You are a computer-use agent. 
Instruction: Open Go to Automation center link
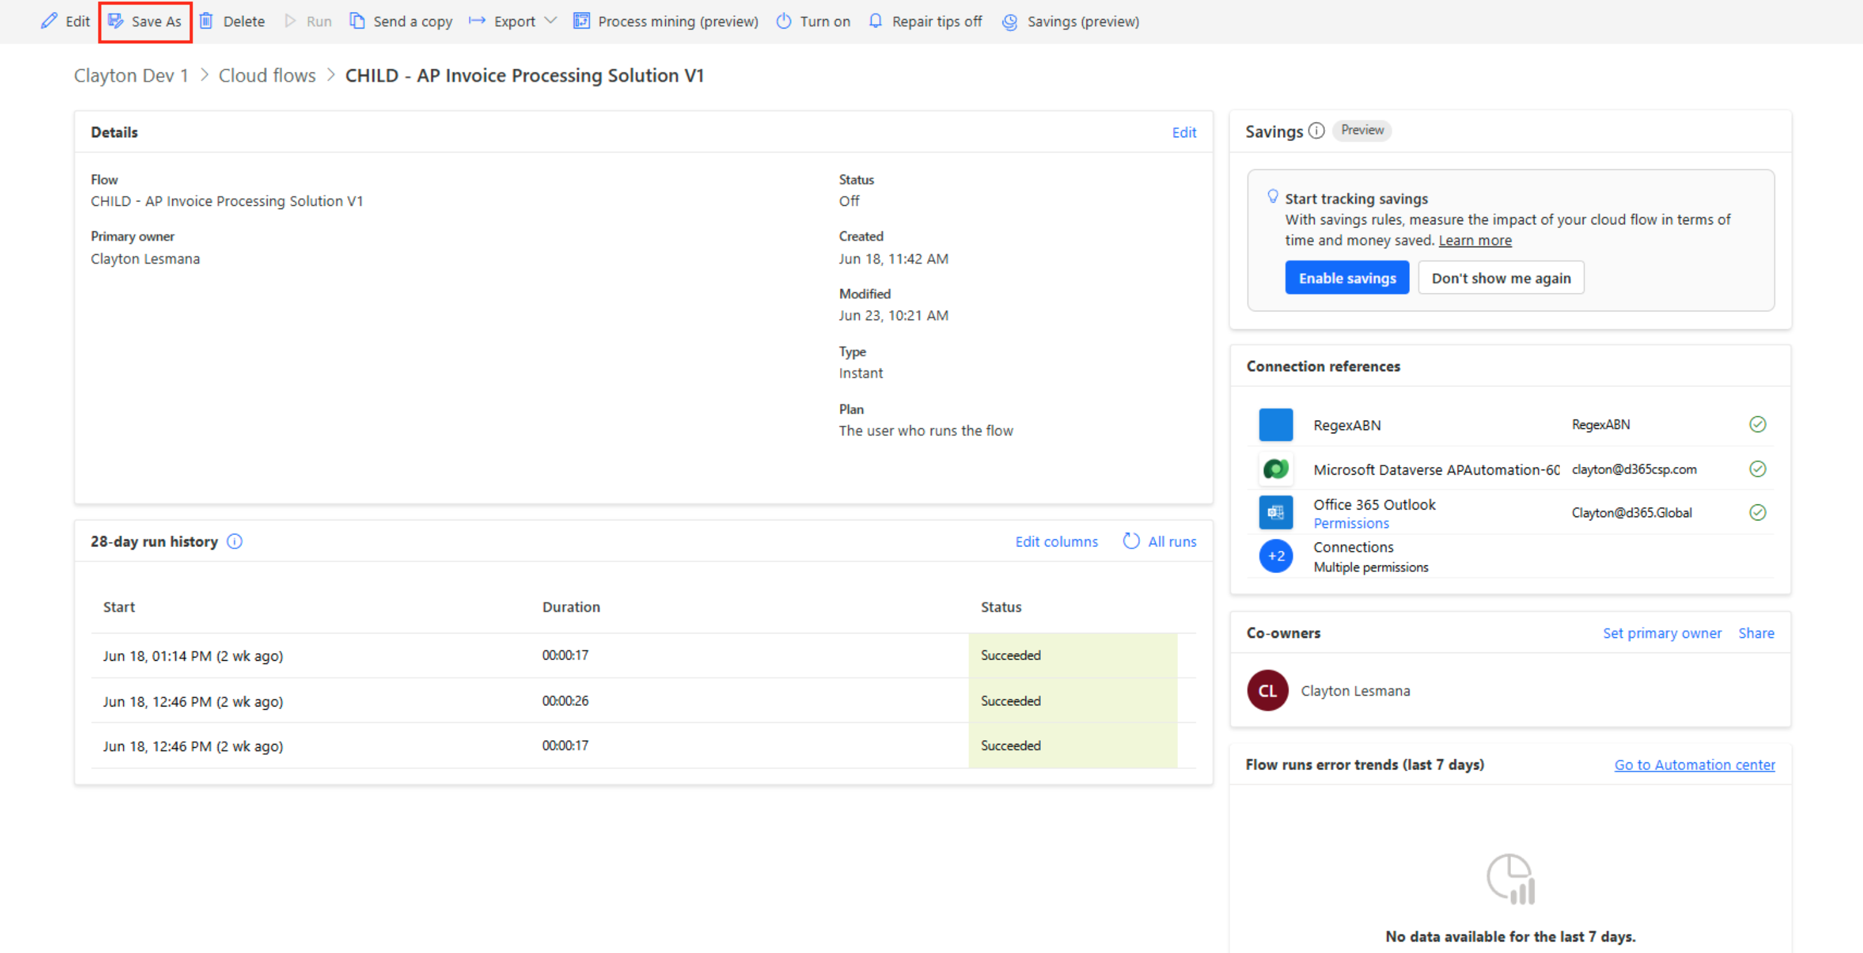(1695, 764)
